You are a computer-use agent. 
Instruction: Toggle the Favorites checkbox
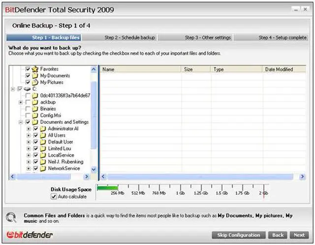(x=28, y=69)
